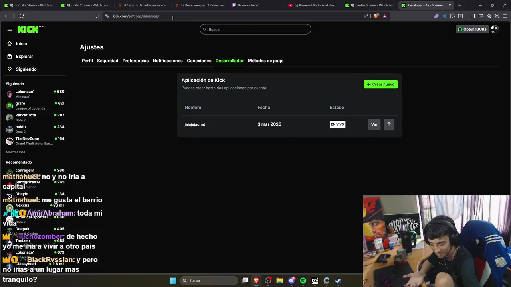The width and height of the screenshot is (511, 287).
Task: Click the 3 mar 2026 date
Action: pos(269,124)
